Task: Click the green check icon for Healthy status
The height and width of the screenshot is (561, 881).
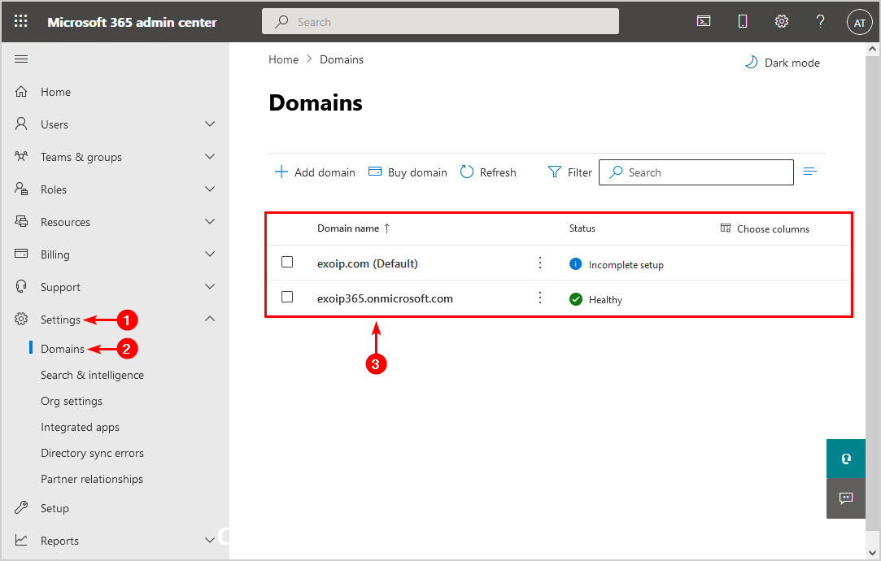Action: pos(575,299)
